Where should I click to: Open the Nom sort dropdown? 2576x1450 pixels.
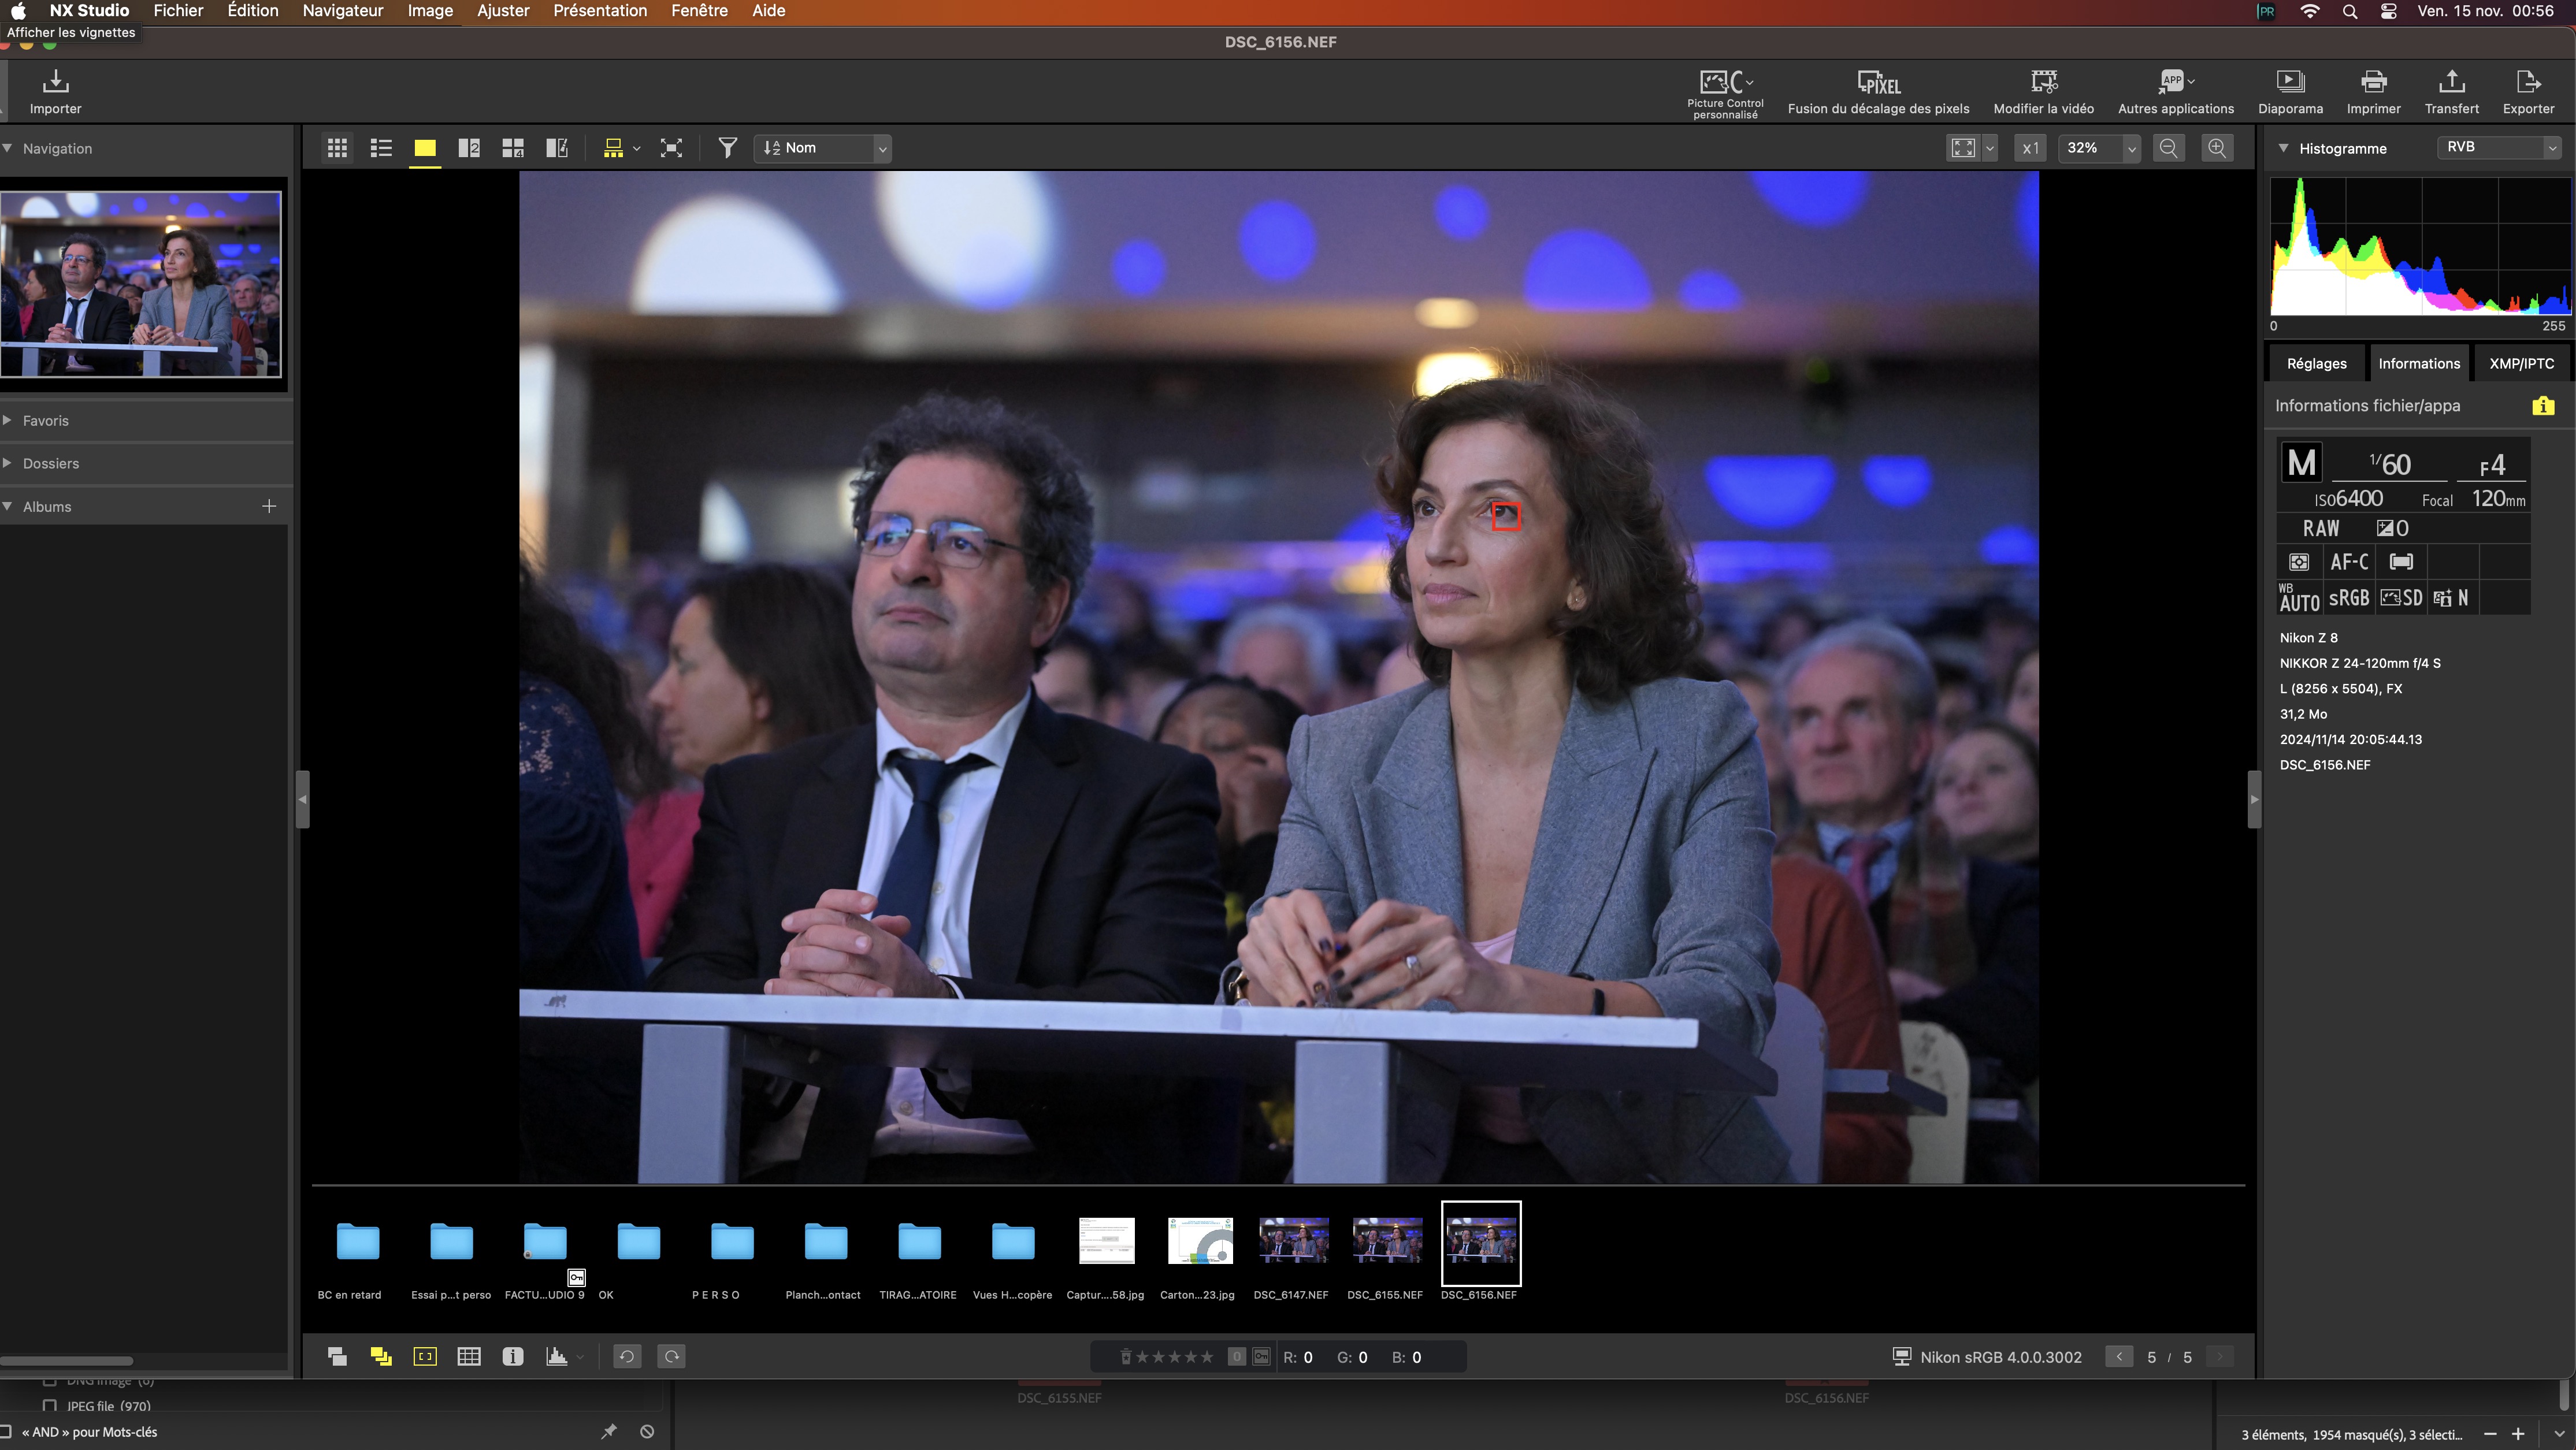(x=822, y=148)
